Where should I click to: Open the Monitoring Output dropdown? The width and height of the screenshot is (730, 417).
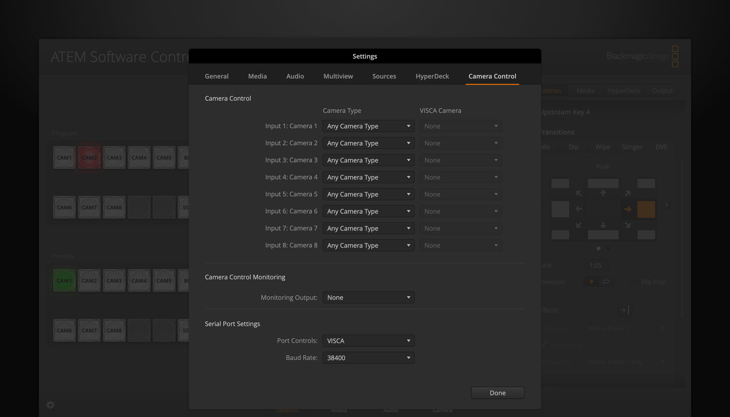click(x=368, y=297)
